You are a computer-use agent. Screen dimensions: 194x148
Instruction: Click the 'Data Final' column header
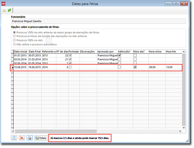point(35,52)
